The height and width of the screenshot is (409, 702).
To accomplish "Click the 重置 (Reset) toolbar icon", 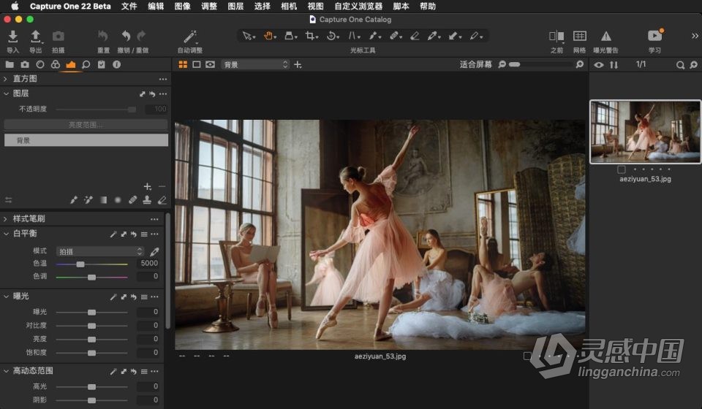I will (103, 36).
